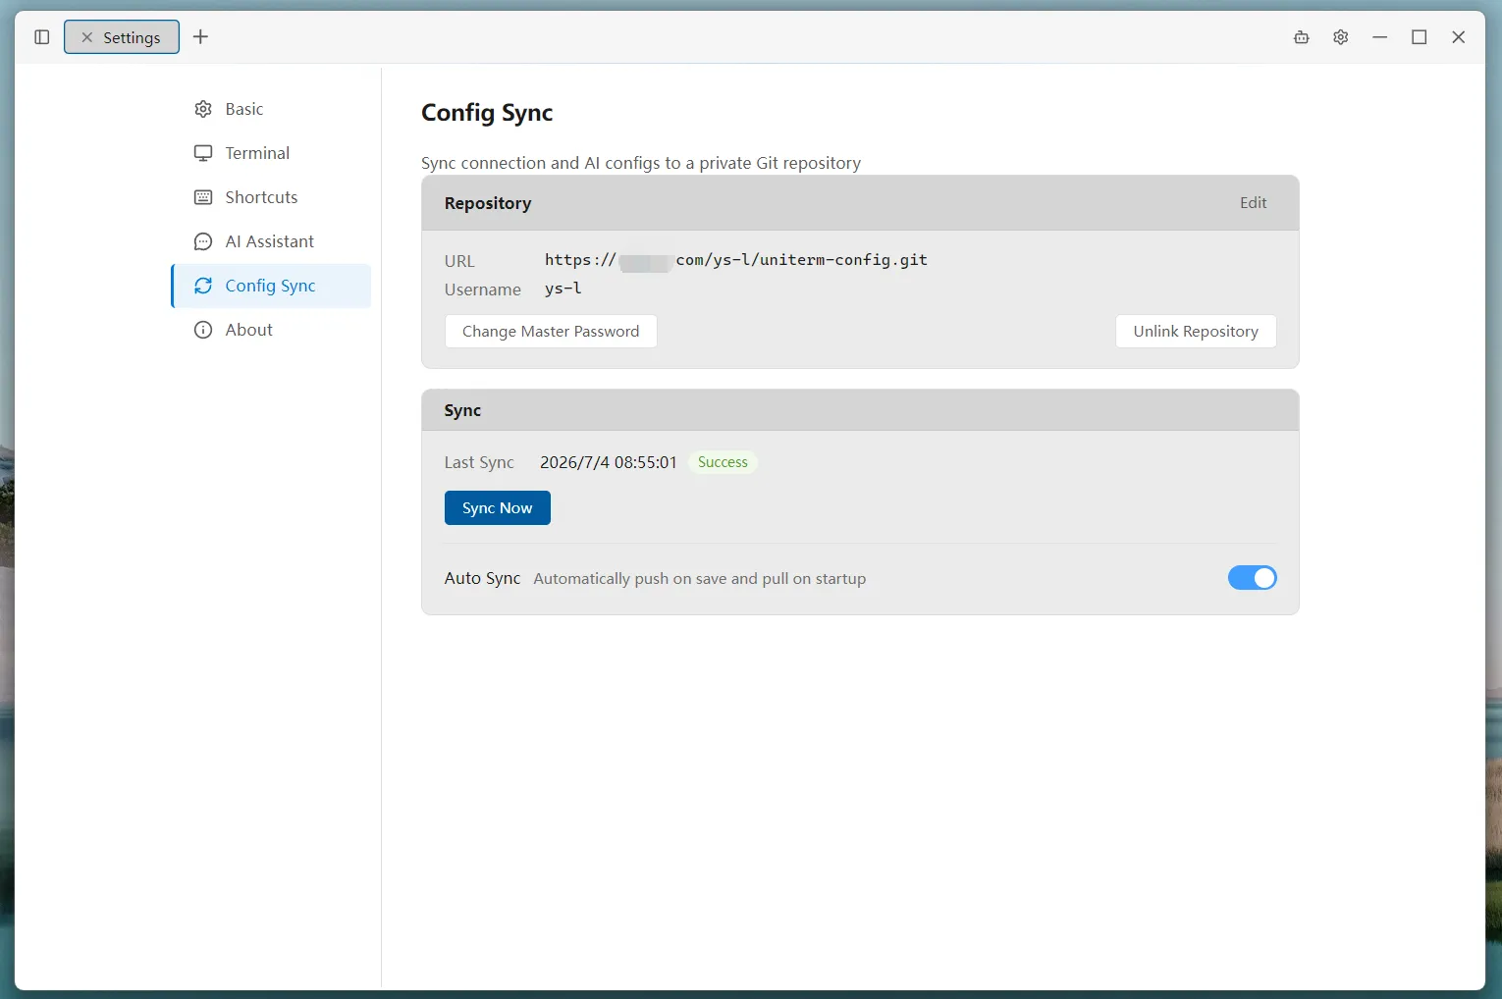Image resolution: width=1502 pixels, height=999 pixels.
Task: Select the Basic gear icon in sidebar
Action: point(203,109)
